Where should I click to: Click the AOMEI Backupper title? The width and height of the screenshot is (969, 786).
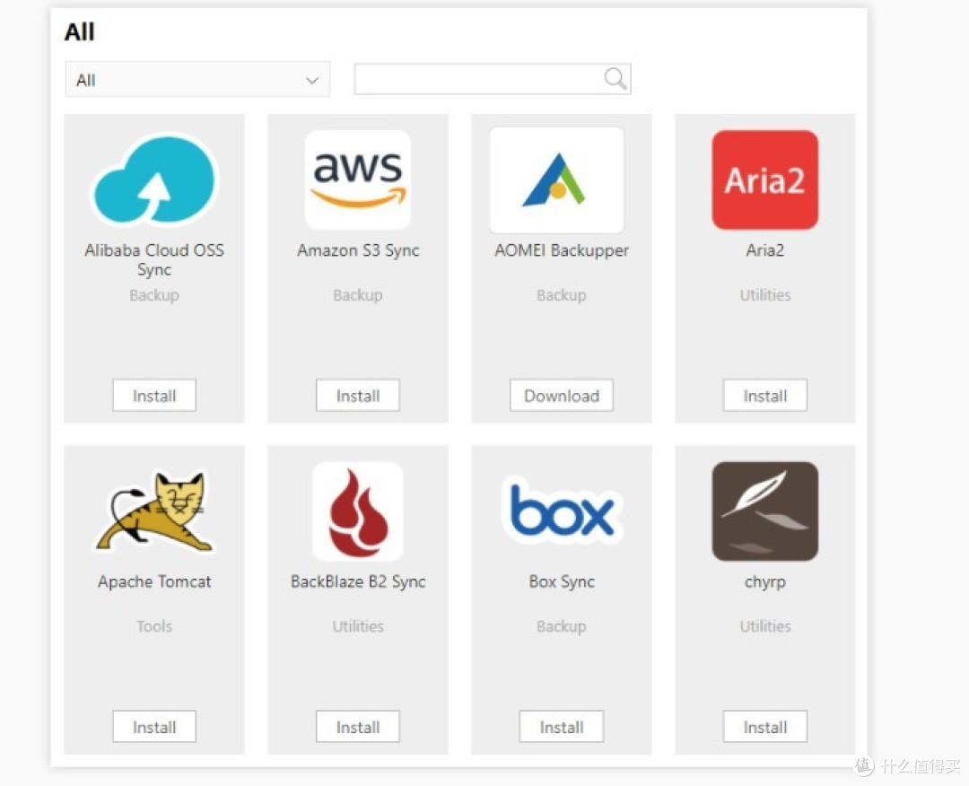click(561, 250)
